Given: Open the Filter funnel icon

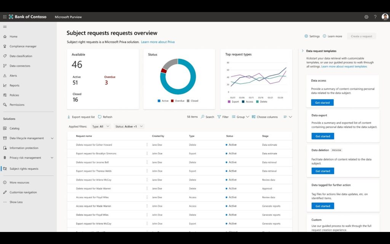Looking at the screenshot, I should [219, 117].
